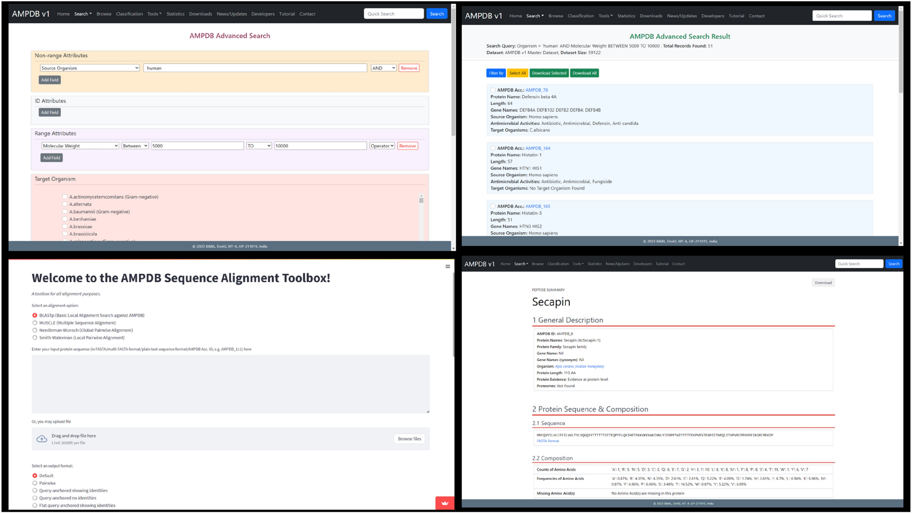Open the AND operator dropdown
This screenshot has width=912, height=514.
click(x=383, y=68)
